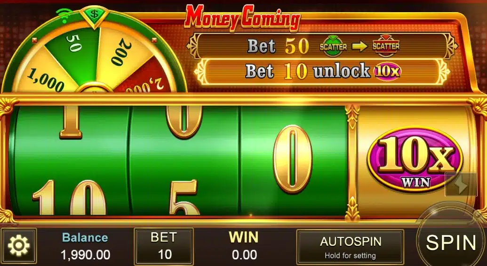
Task: Open the BET amount selector
Action: click(164, 246)
